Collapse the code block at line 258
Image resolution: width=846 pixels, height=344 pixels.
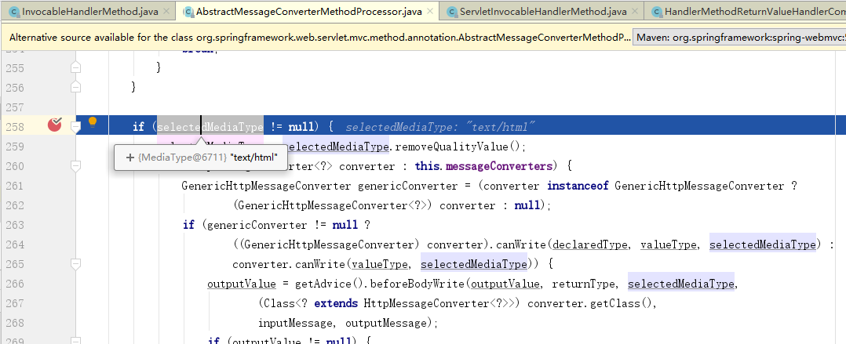pos(76,126)
